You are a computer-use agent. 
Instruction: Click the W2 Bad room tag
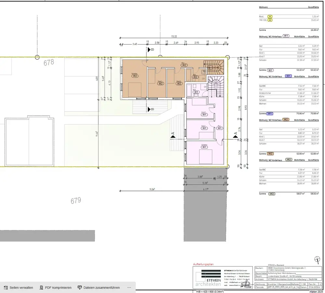click(x=195, y=77)
